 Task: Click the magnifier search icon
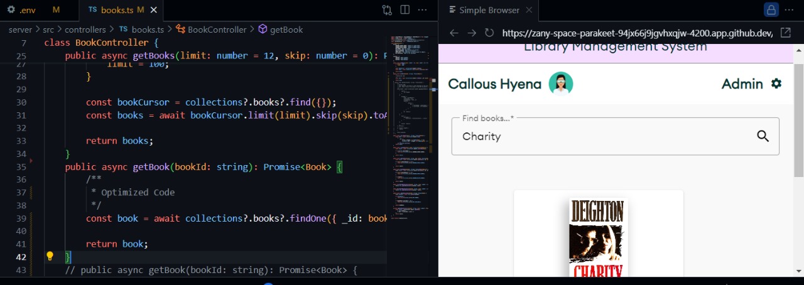pos(763,136)
